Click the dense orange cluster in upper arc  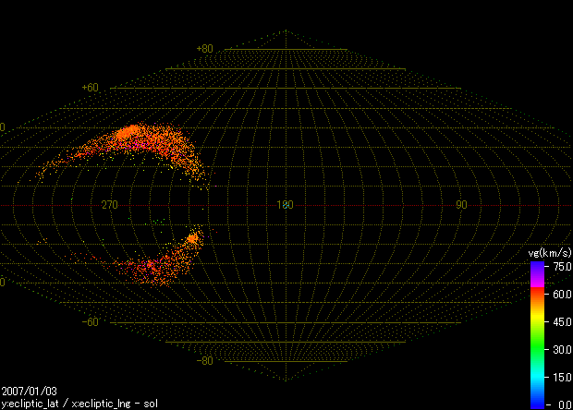coord(130,132)
